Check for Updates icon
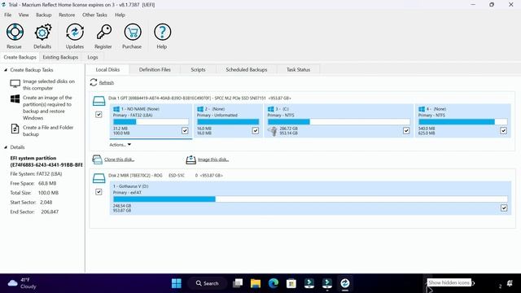521x293 pixels. tap(75, 33)
